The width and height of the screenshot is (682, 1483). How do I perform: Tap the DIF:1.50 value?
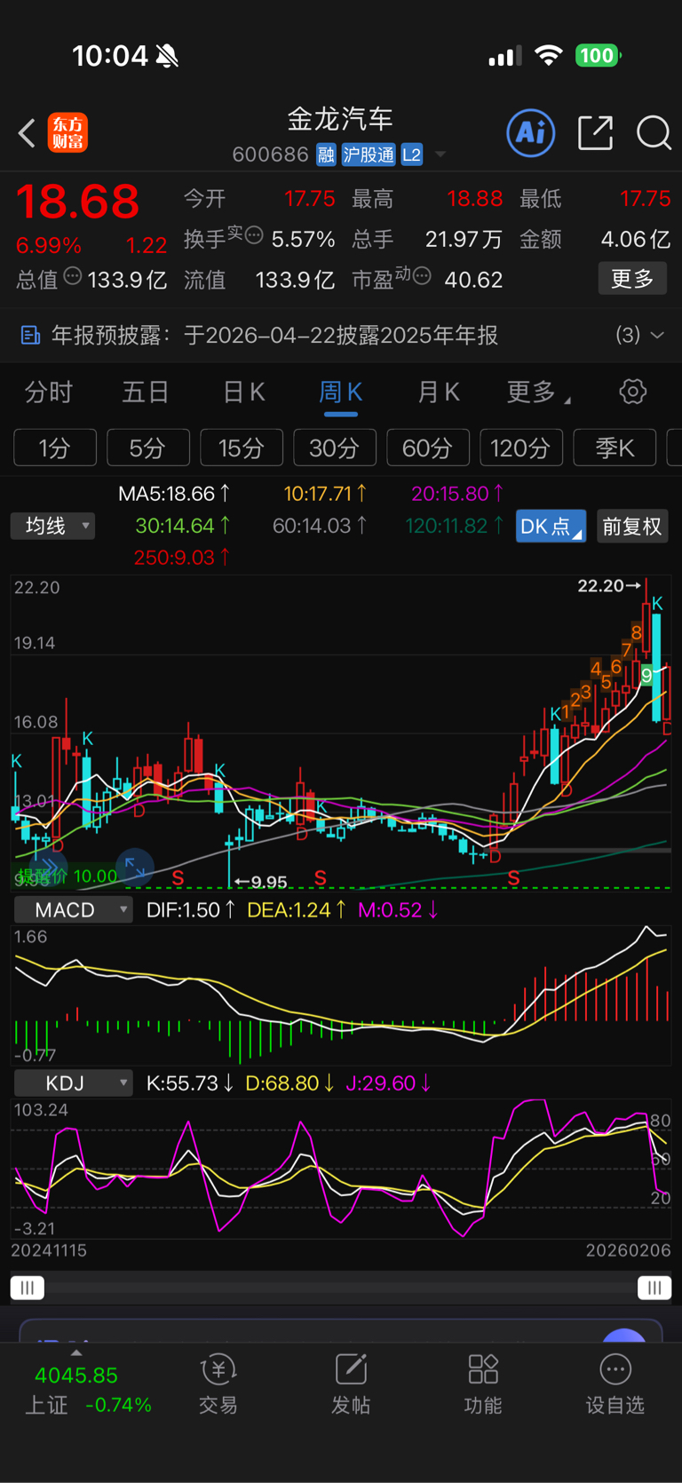190,910
